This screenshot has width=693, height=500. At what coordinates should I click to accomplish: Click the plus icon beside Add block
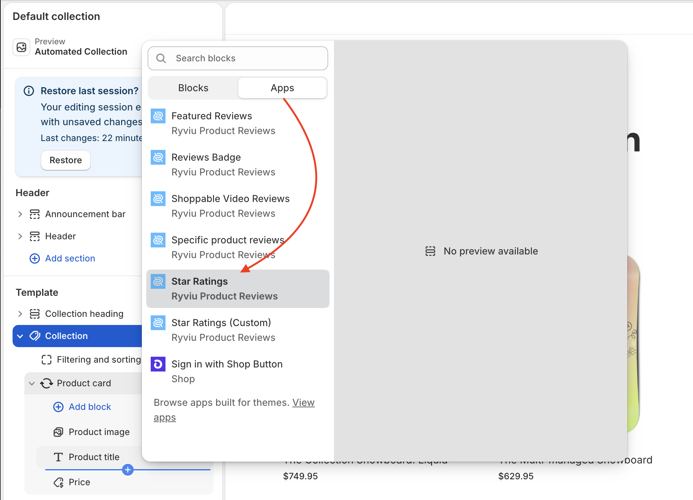(58, 407)
